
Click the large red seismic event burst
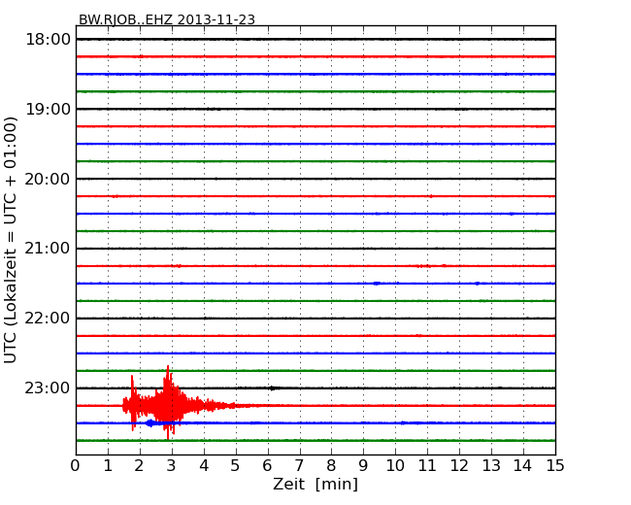pos(169,404)
